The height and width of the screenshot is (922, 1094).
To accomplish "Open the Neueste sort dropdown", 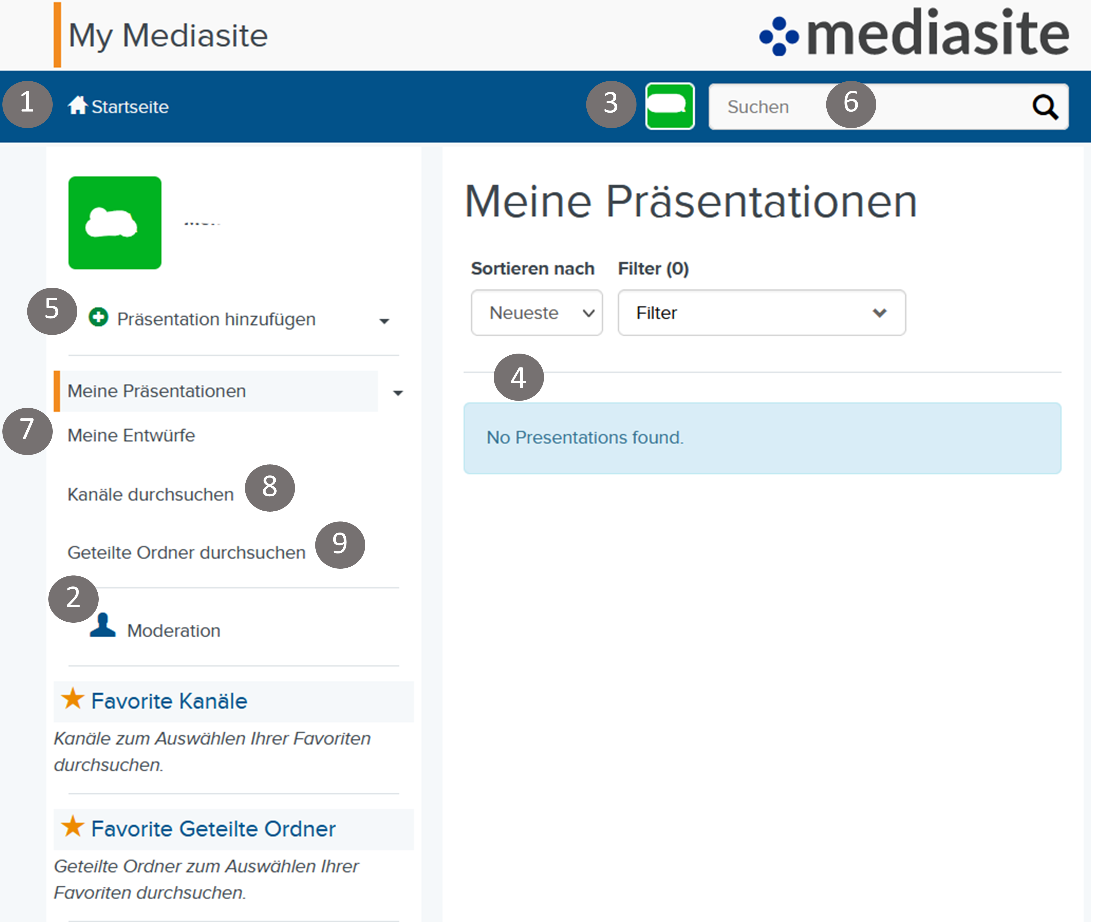I will (536, 313).
